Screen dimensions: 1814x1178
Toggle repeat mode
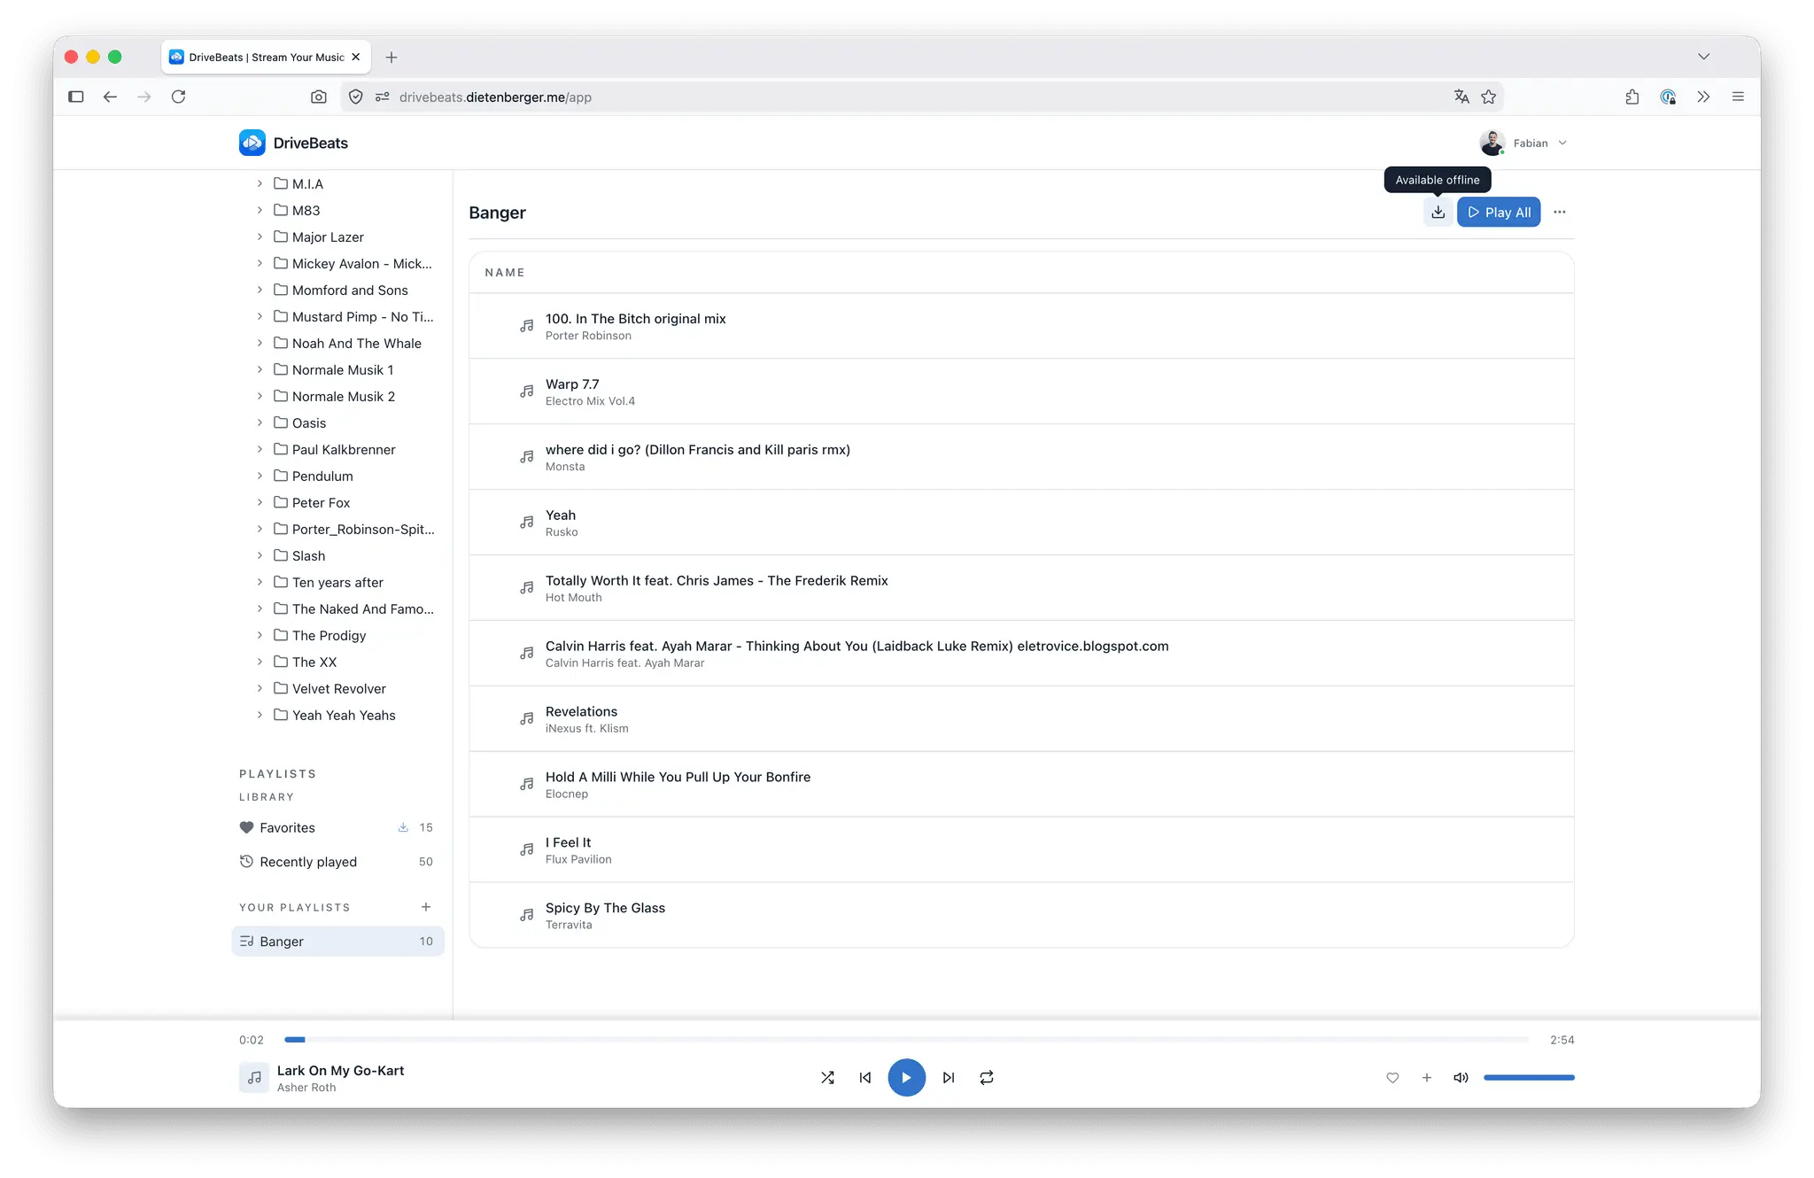(x=987, y=1077)
